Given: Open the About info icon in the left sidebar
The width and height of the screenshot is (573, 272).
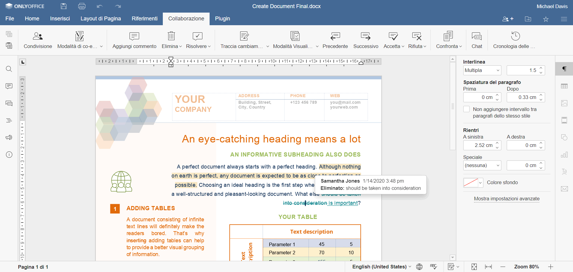Looking at the screenshot, I should click(x=9, y=155).
